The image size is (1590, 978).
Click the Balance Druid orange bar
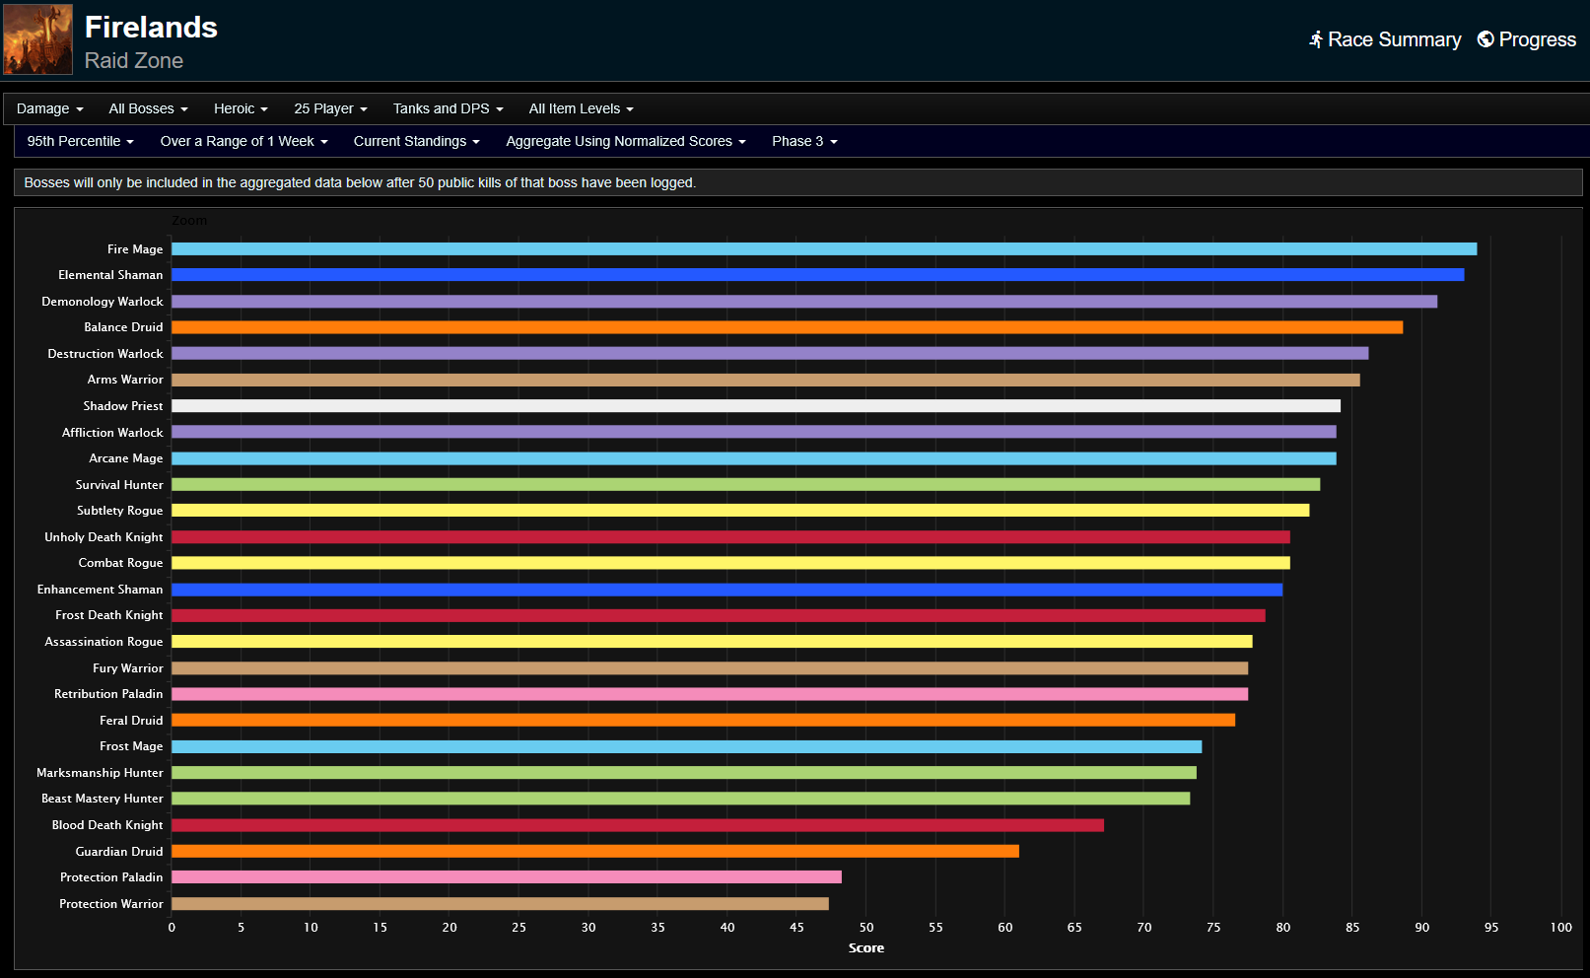pos(787,327)
